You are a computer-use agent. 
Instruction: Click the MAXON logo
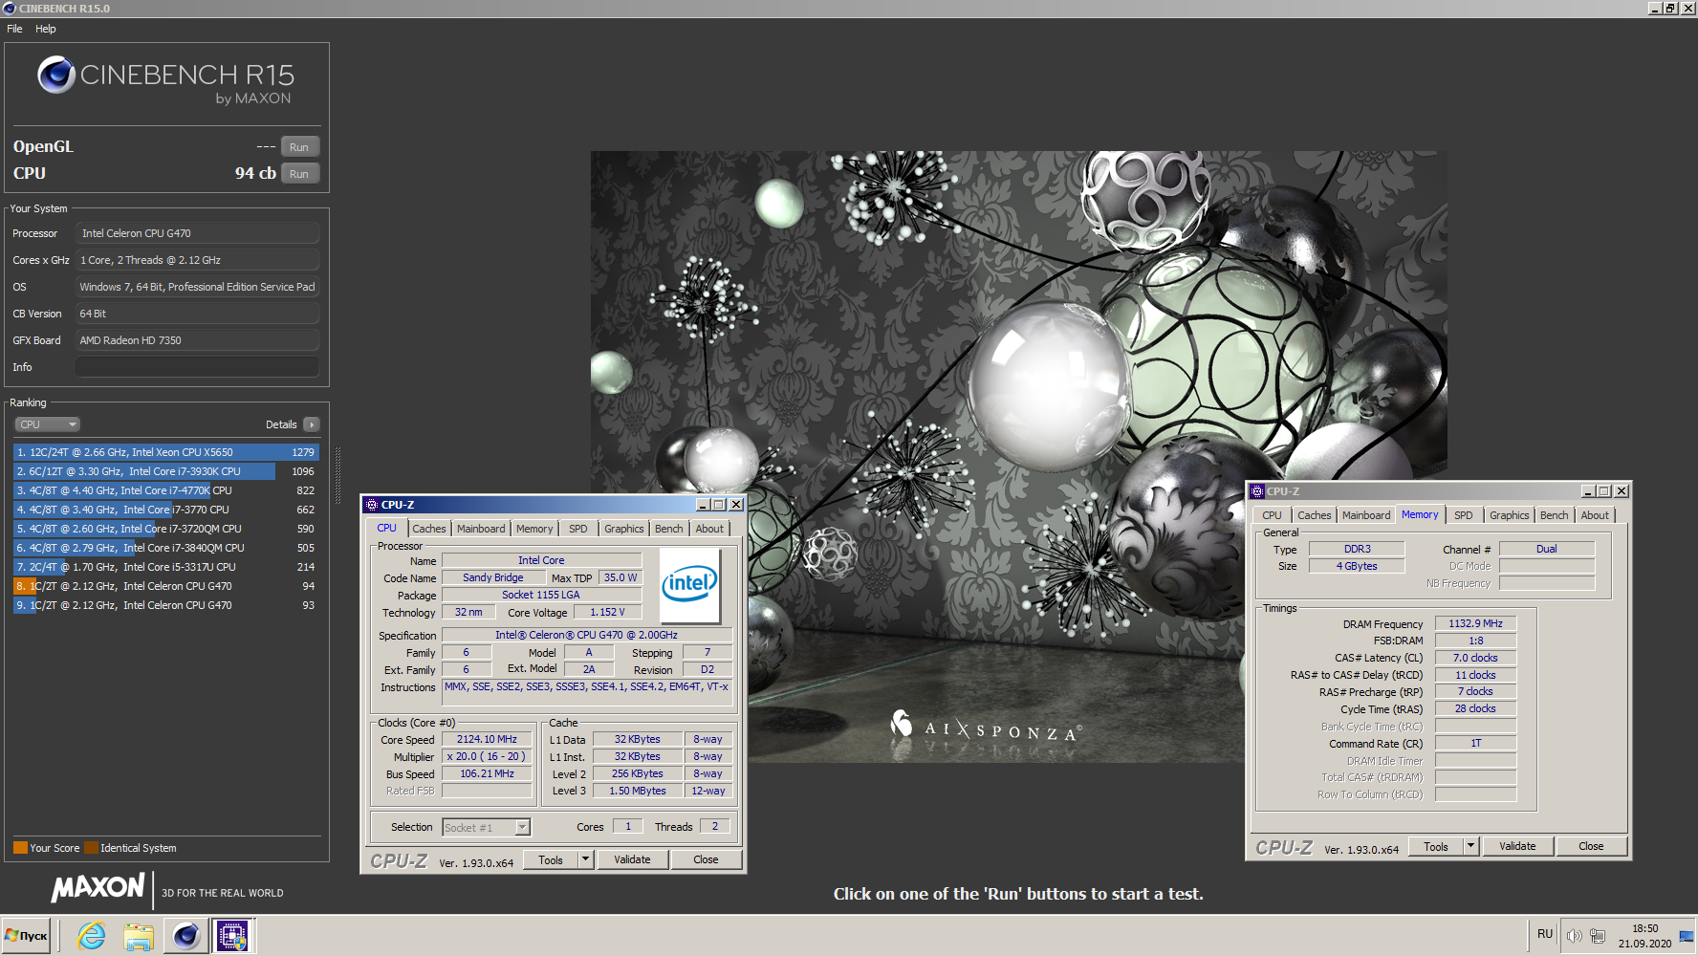98,888
